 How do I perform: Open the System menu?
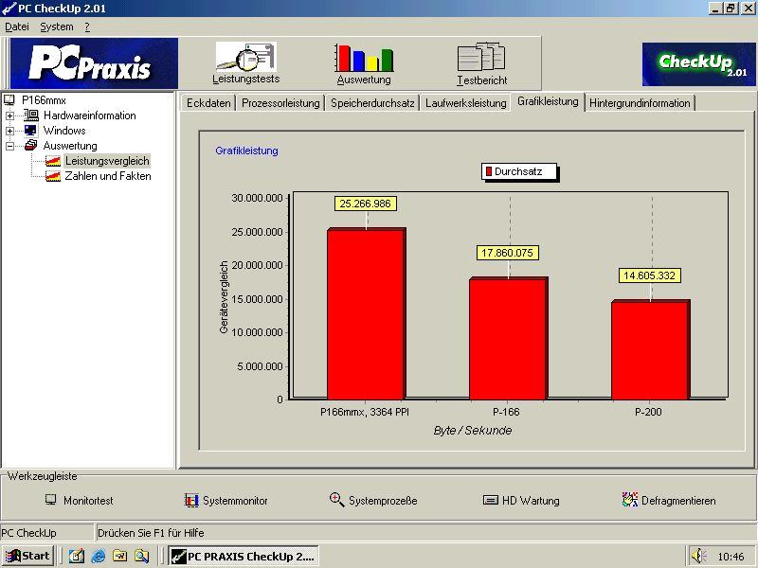point(57,27)
